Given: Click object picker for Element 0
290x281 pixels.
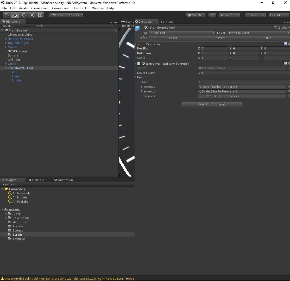Looking at the screenshot, I should pos(289,86).
